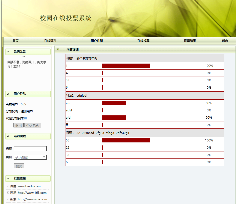Click bullet icon beside 网易 link
This screenshot has width=236, height=204.
tap(8, 193)
